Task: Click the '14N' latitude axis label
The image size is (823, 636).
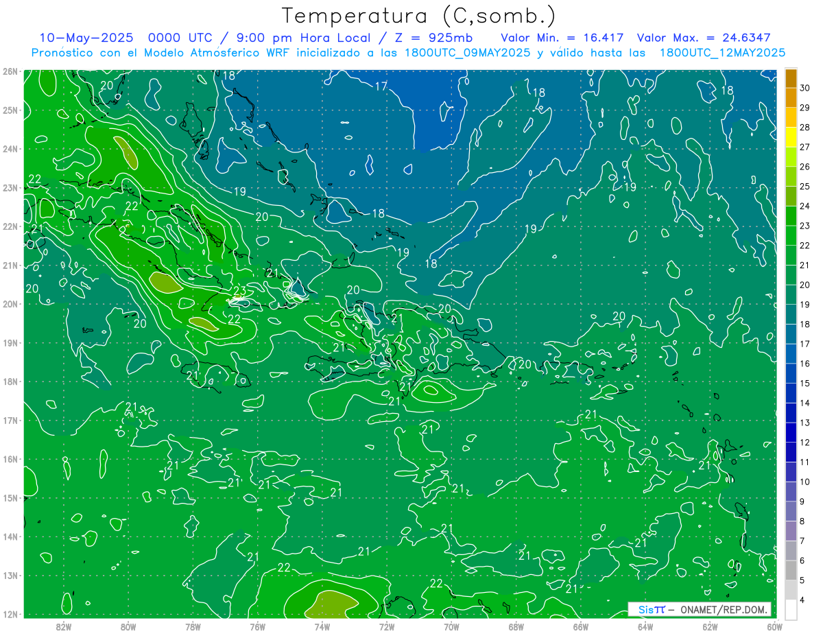Action: click(x=10, y=537)
